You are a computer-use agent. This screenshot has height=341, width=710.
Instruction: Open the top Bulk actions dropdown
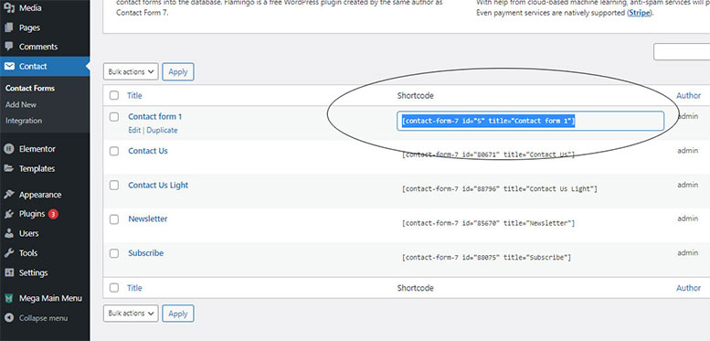131,71
